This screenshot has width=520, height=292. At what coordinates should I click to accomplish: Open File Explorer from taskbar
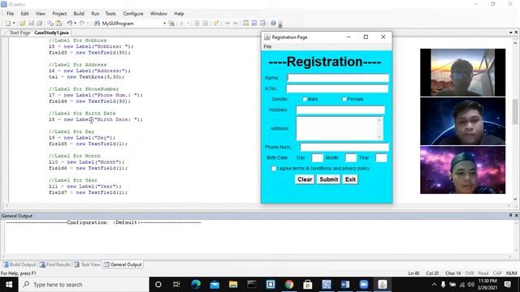233,285
